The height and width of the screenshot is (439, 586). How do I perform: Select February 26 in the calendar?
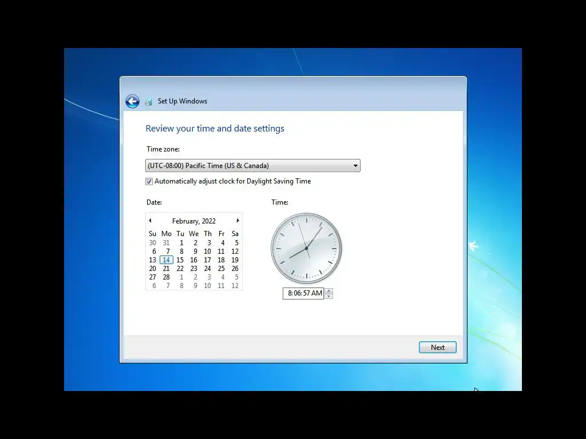pos(235,269)
